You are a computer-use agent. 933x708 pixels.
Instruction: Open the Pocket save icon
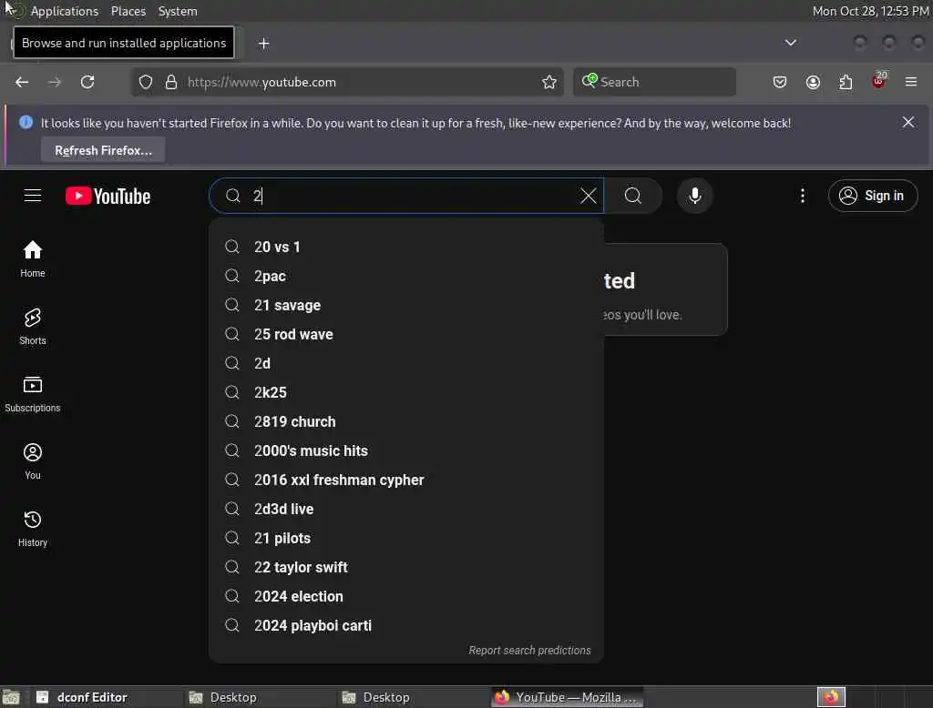pos(780,82)
